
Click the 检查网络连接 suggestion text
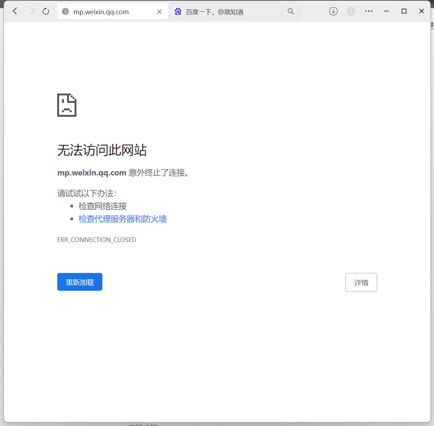click(103, 206)
